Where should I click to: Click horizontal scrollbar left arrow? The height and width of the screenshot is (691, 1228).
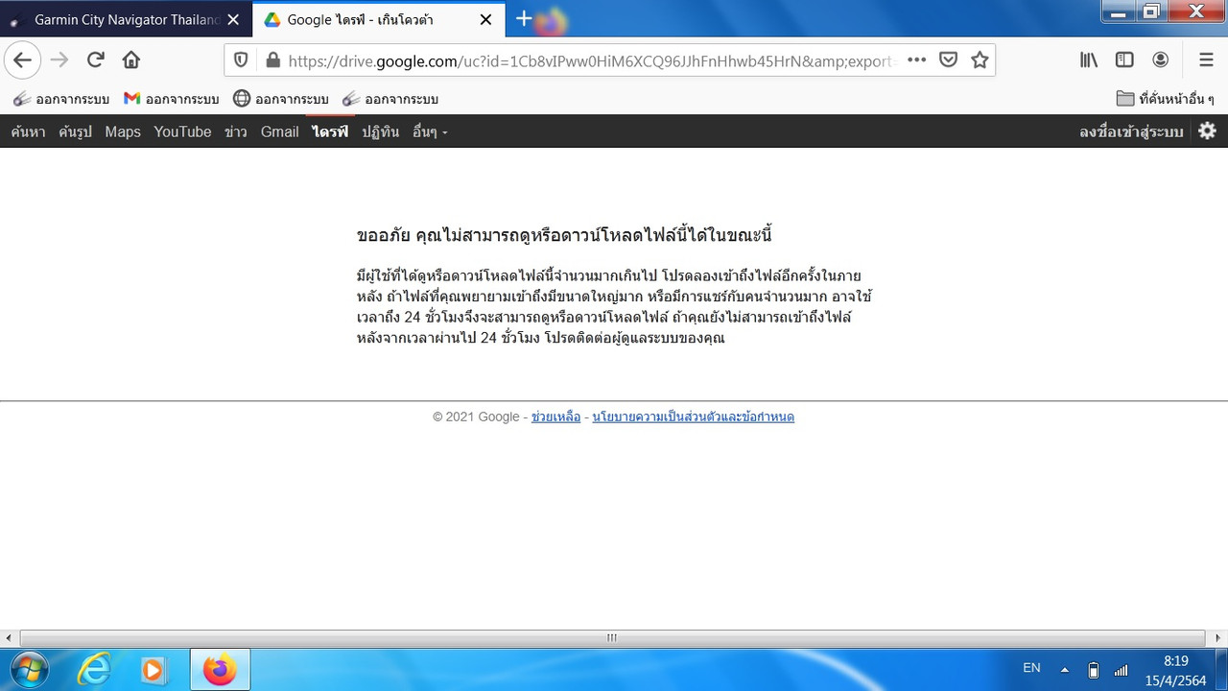(x=9, y=638)
